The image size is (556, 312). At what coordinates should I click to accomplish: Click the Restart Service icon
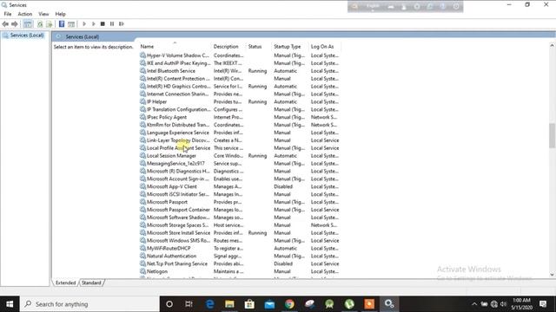(x=122, y=24)
